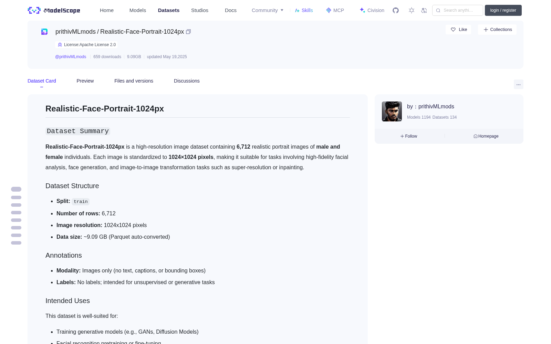The height and width of the screenshot is (344, 551).
Task: Open the GitHub icon link
Action: pos(396,10)
